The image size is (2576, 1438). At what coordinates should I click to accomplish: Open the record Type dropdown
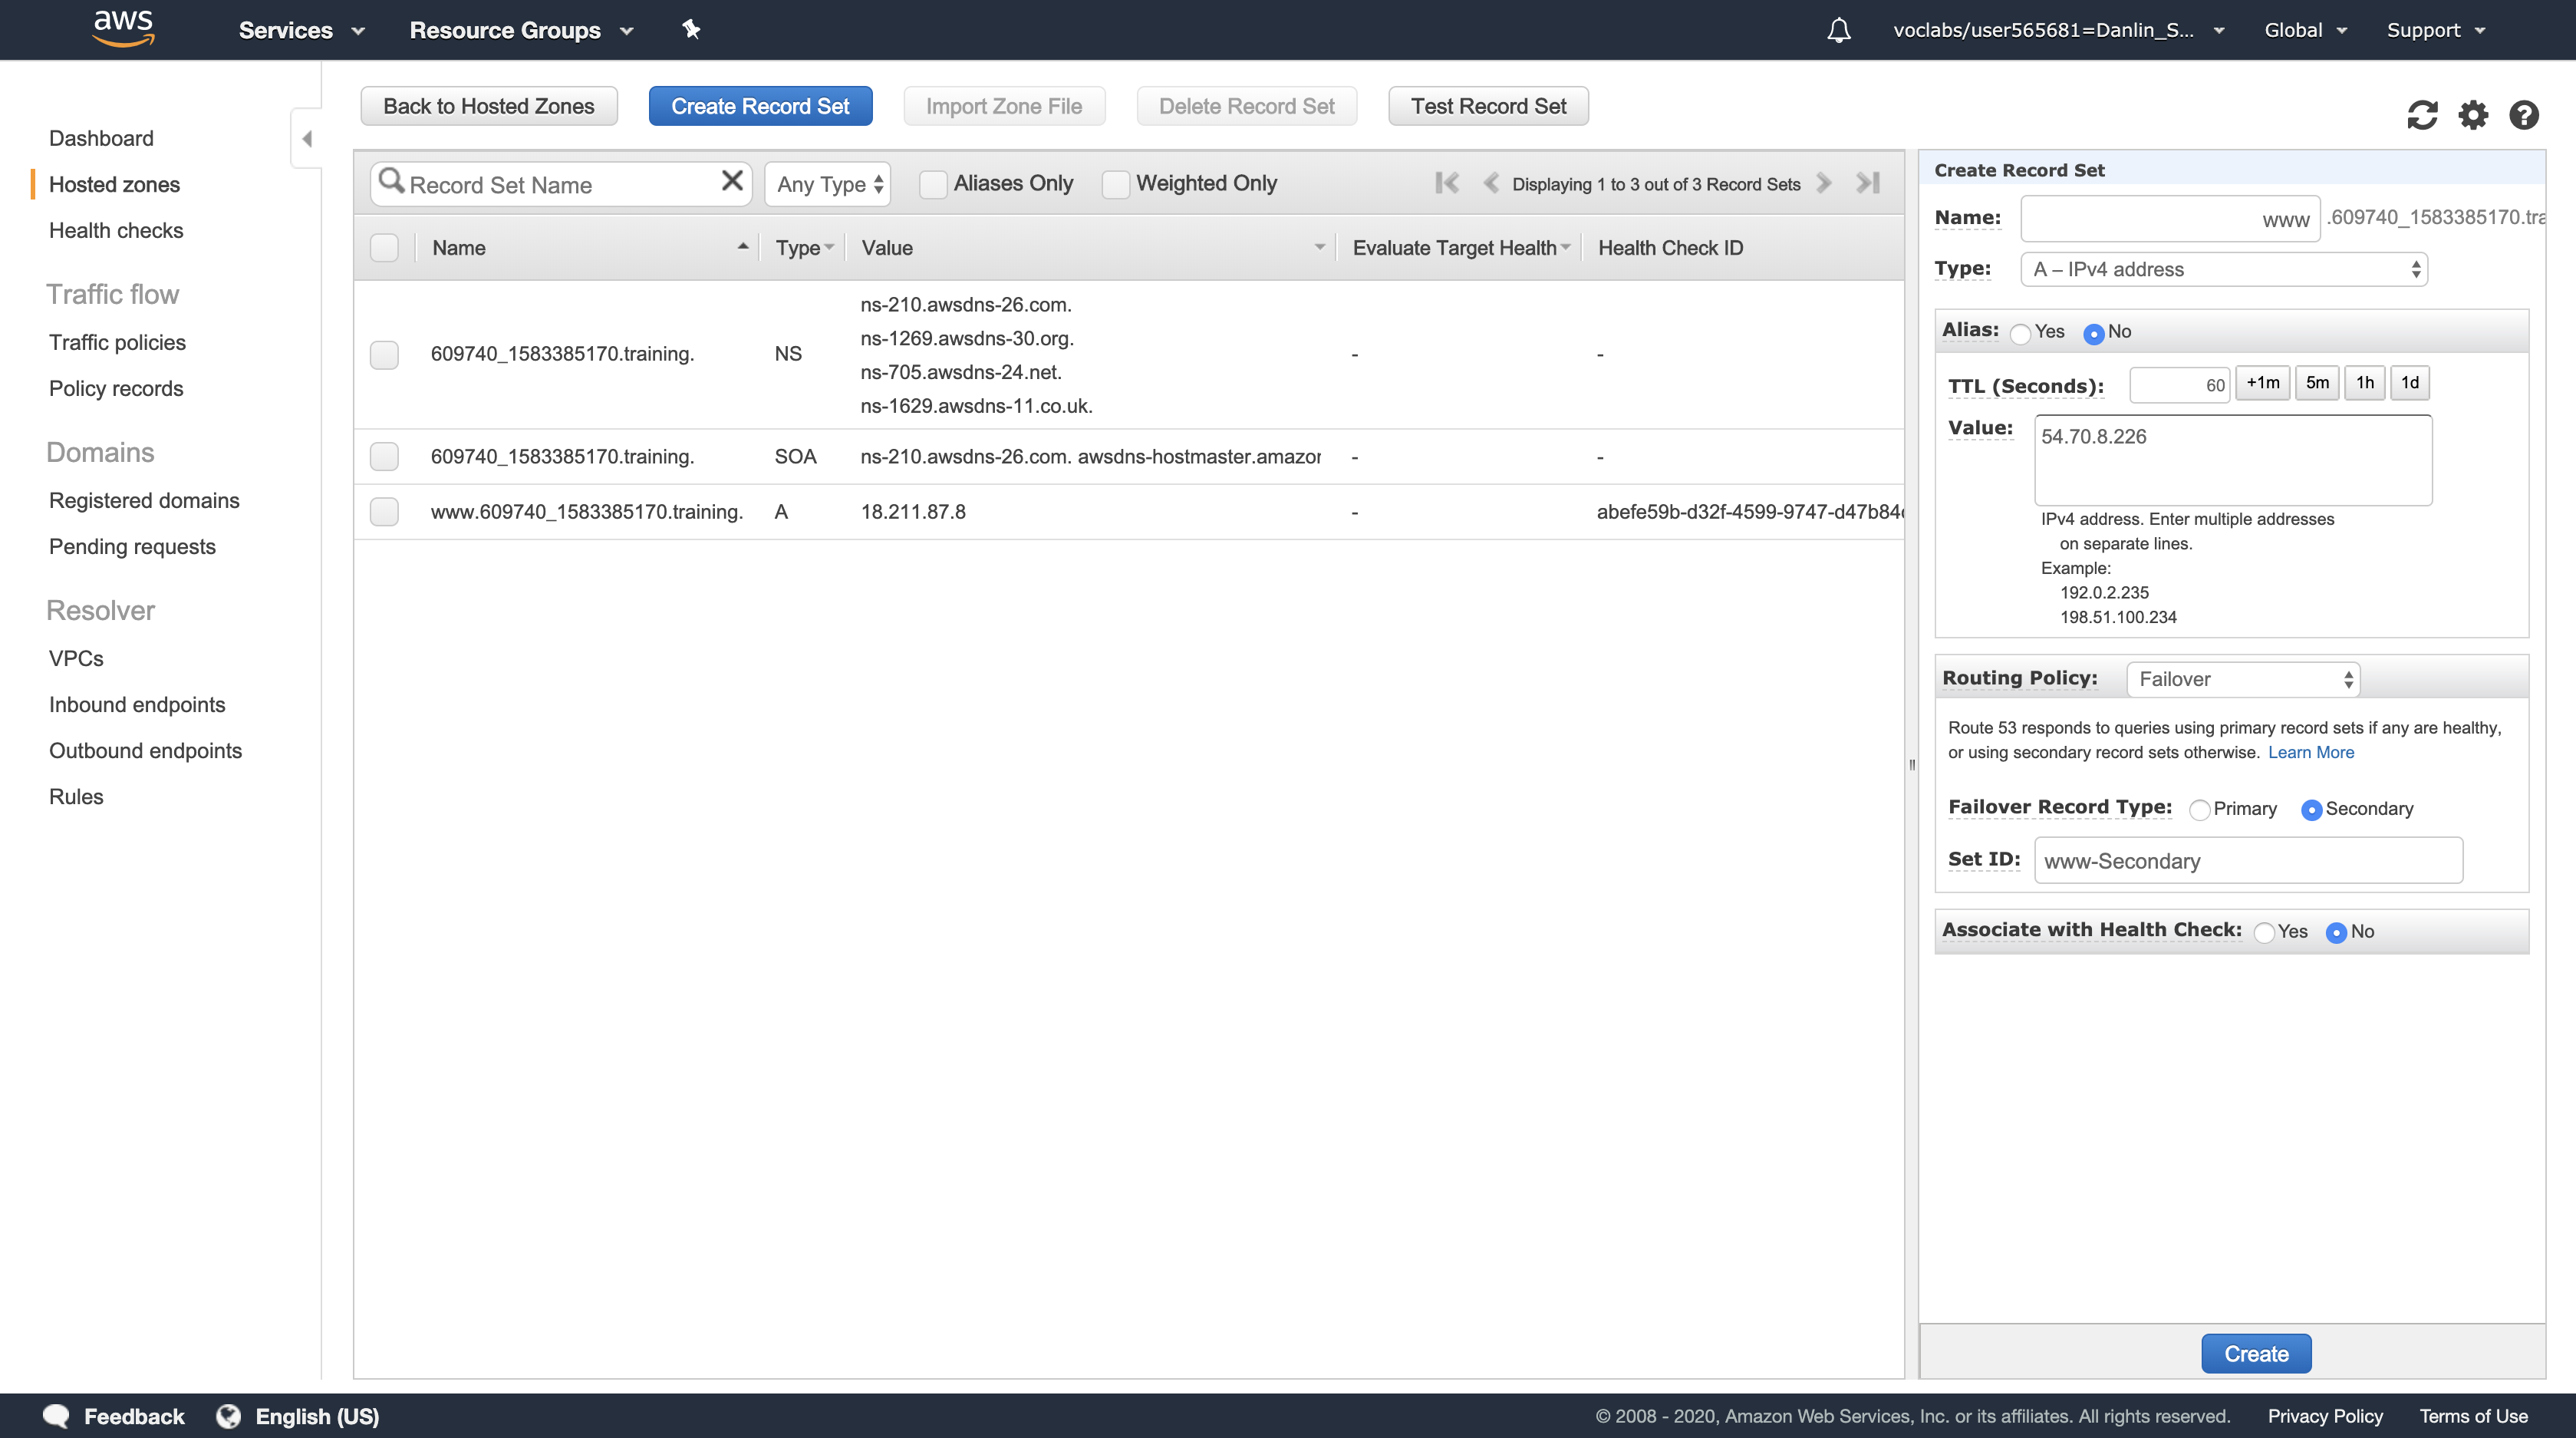coord(2223,269)
